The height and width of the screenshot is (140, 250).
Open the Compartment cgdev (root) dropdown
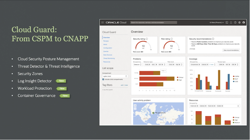click(x=115, y=76)
